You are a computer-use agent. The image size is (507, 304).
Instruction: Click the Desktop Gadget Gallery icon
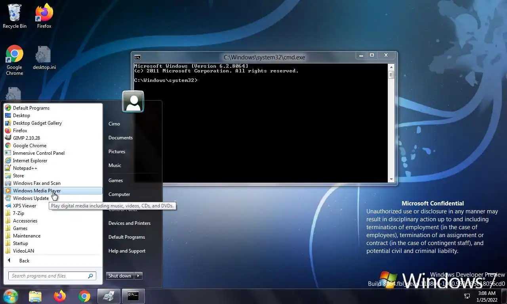(8, 123)
